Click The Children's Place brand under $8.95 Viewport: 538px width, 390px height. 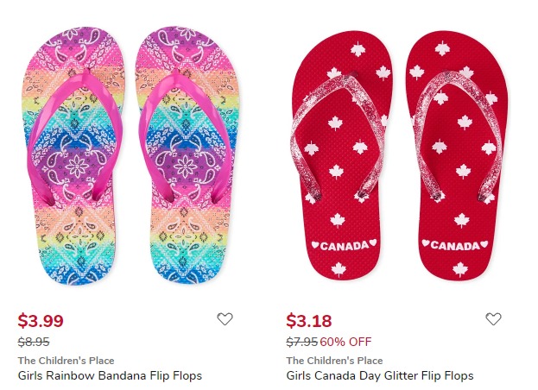click(66, 361)
